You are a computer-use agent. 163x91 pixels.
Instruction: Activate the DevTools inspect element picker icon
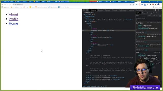pos(84,10)
